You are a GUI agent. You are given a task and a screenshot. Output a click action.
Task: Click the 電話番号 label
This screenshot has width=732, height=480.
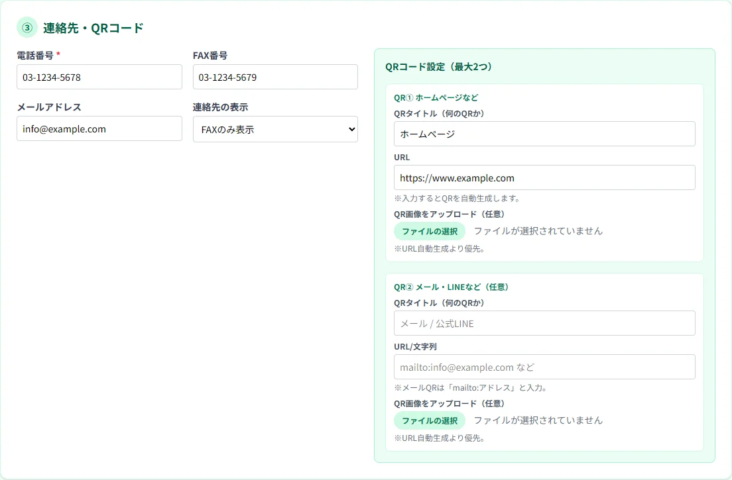coord(35,55)
